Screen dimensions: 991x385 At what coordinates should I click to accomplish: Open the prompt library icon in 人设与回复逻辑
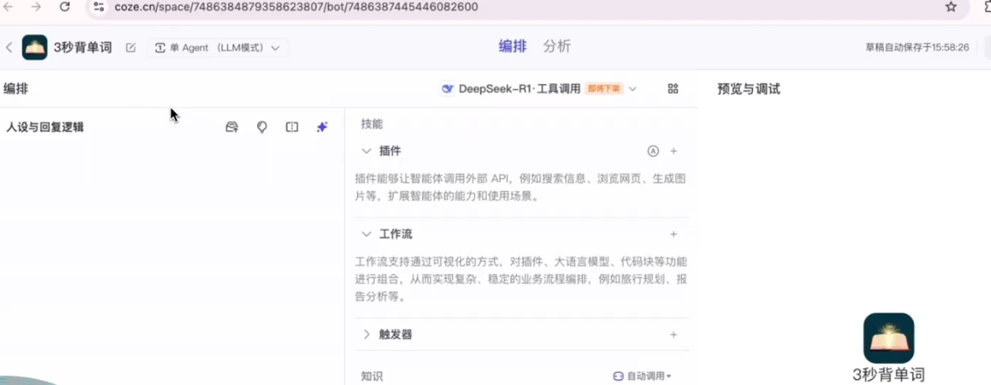(232, 127)
